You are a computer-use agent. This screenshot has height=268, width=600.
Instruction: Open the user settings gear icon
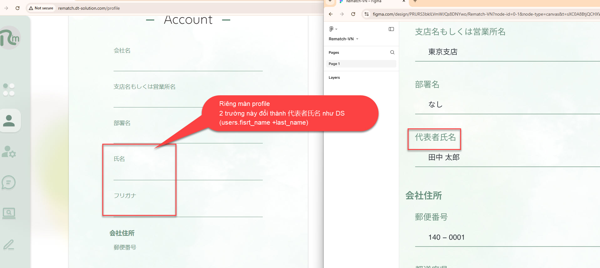point(9,152)
